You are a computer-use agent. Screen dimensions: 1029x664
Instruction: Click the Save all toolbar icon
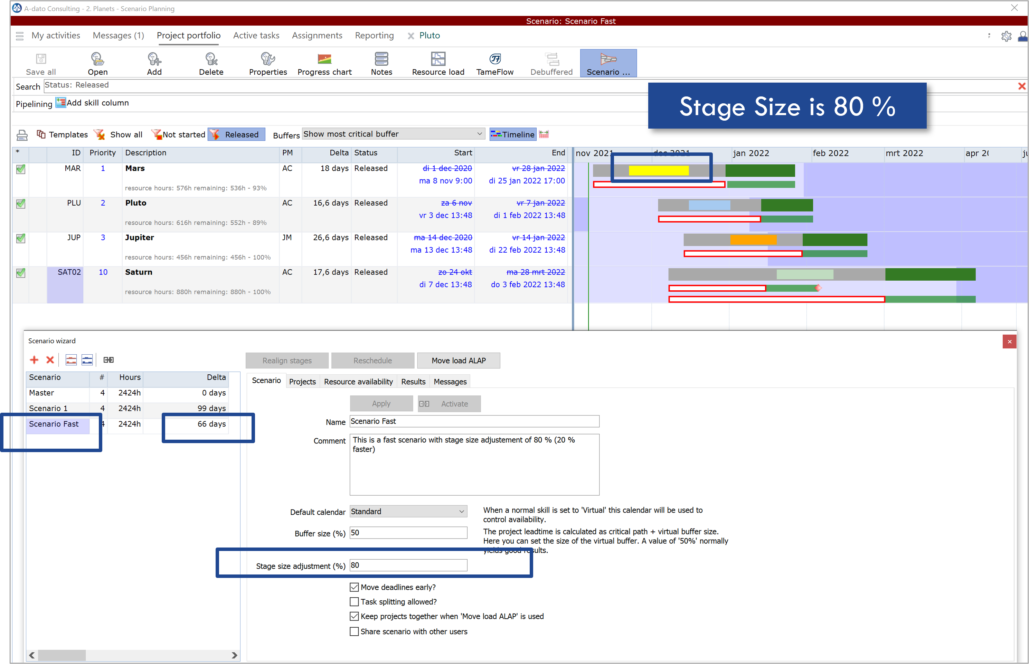[x=41, y=63]
